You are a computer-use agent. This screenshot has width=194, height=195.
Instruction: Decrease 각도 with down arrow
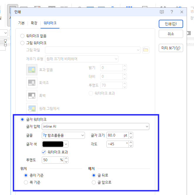click(131, 146)
